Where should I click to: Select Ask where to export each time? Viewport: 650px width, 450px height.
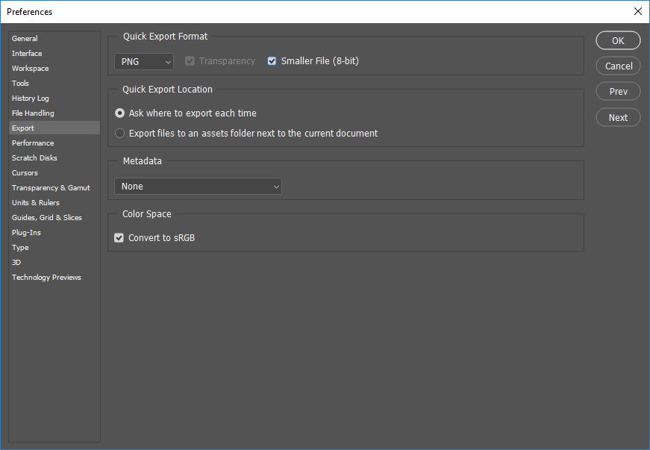120,113
